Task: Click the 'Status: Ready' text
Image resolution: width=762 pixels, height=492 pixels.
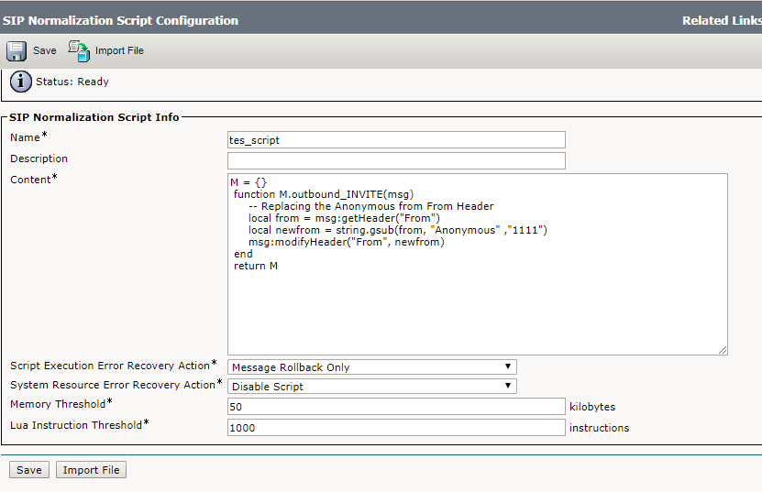Action: pyautogui.click(x=72, y=82)
